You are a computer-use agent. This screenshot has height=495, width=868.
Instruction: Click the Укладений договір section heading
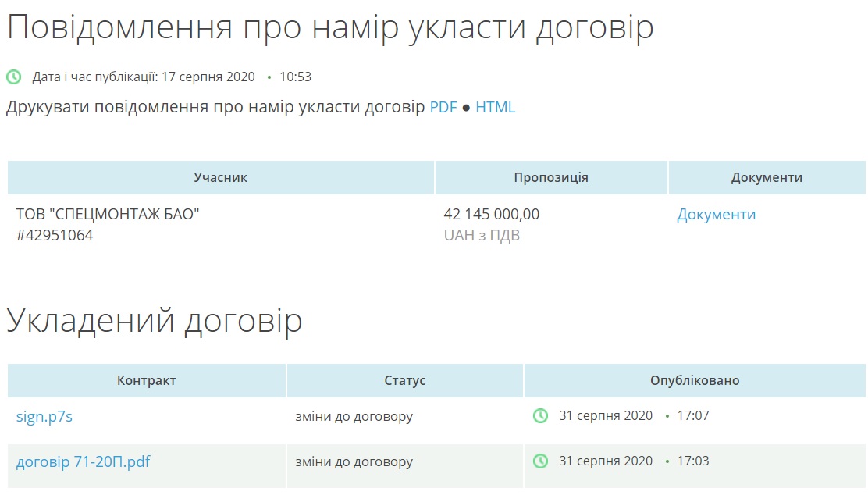155,322
